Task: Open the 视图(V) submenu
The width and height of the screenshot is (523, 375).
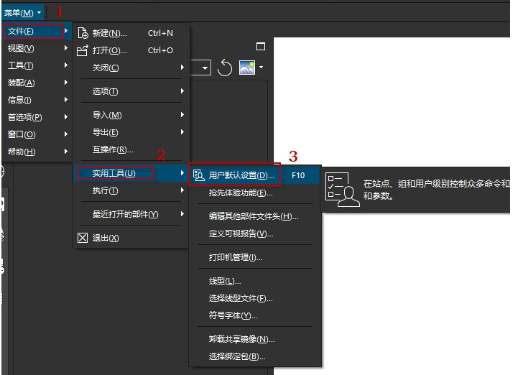Action: 37,48
